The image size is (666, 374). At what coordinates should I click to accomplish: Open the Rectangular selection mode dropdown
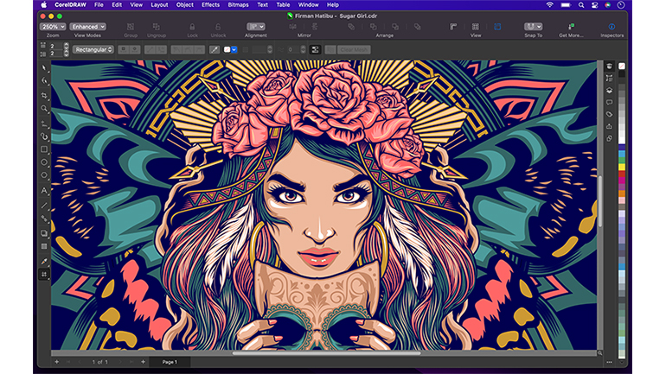tap(93, 49)
